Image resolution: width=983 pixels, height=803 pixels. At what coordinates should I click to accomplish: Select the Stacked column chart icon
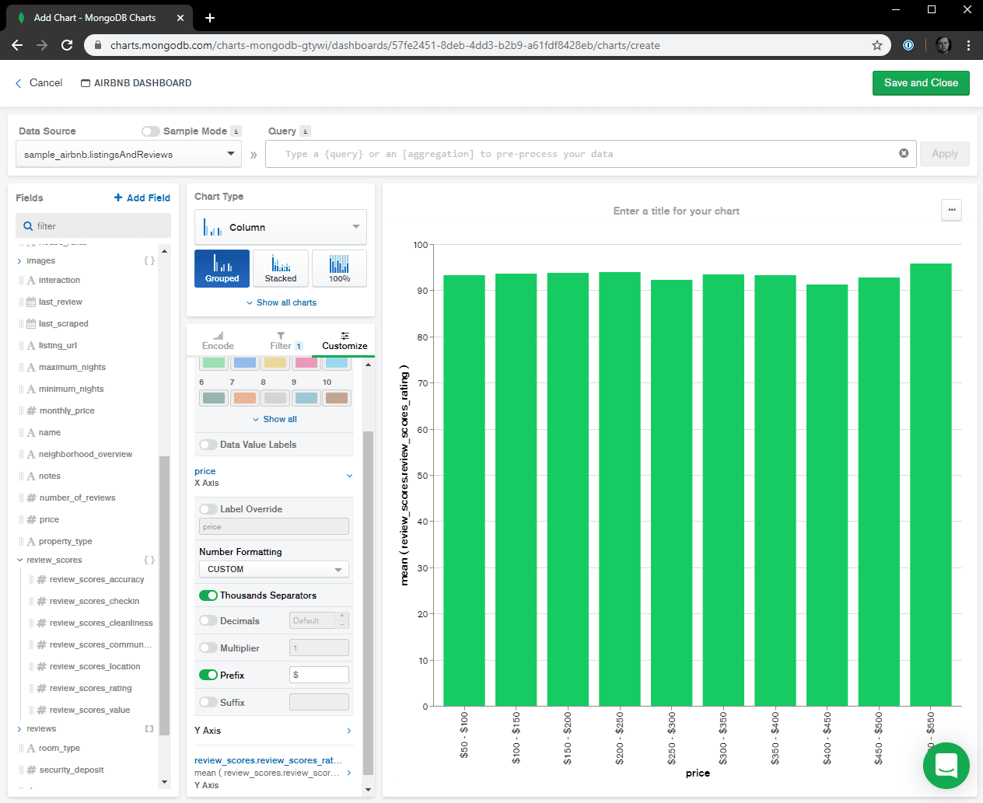tap(280, 268)
